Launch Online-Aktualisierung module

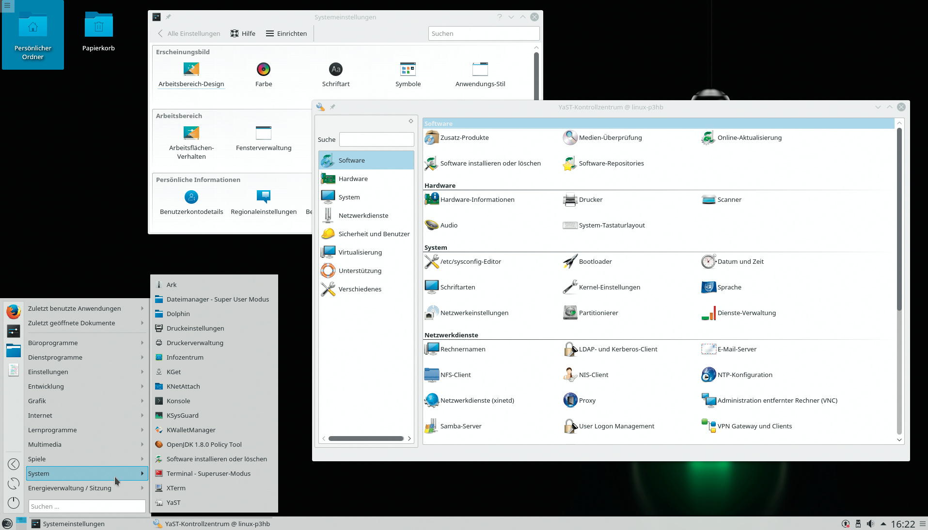click(708, 138)
